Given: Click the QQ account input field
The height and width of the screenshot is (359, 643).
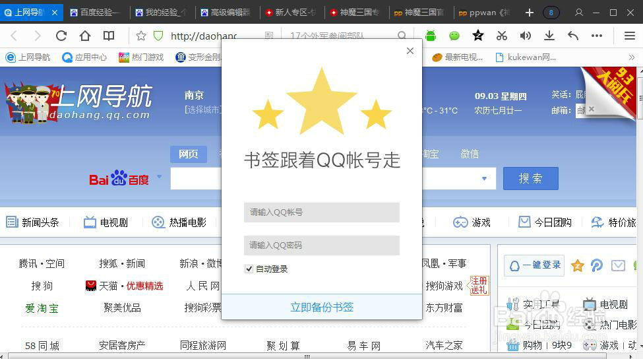Looking at the screenshot, I should (x=322, y=212).
